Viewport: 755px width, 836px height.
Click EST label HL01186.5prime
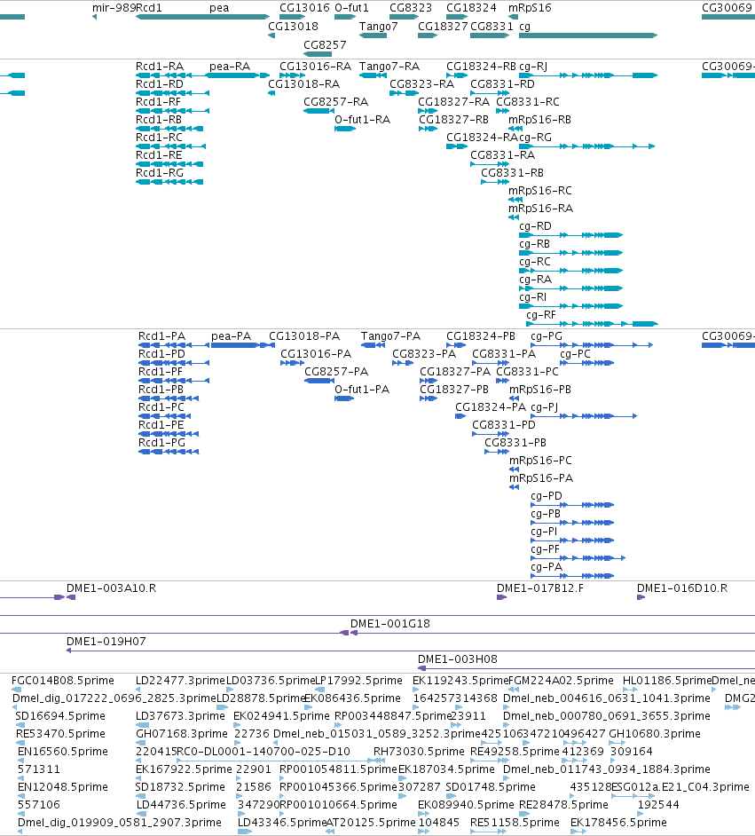[667, 681]
